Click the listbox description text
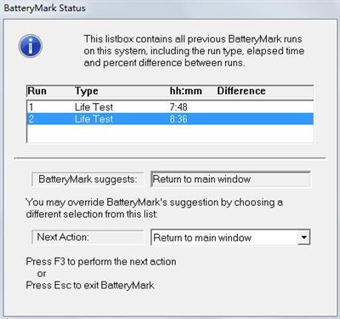340x319 pixels. (194, 51)
